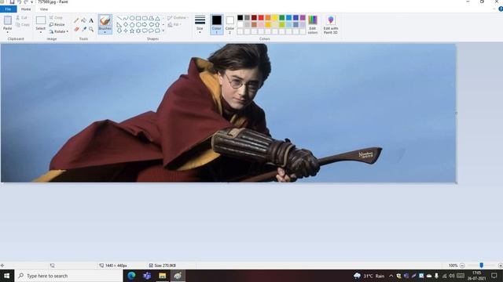Click the weather 31°C Rain widget

[x=369, y=276]
